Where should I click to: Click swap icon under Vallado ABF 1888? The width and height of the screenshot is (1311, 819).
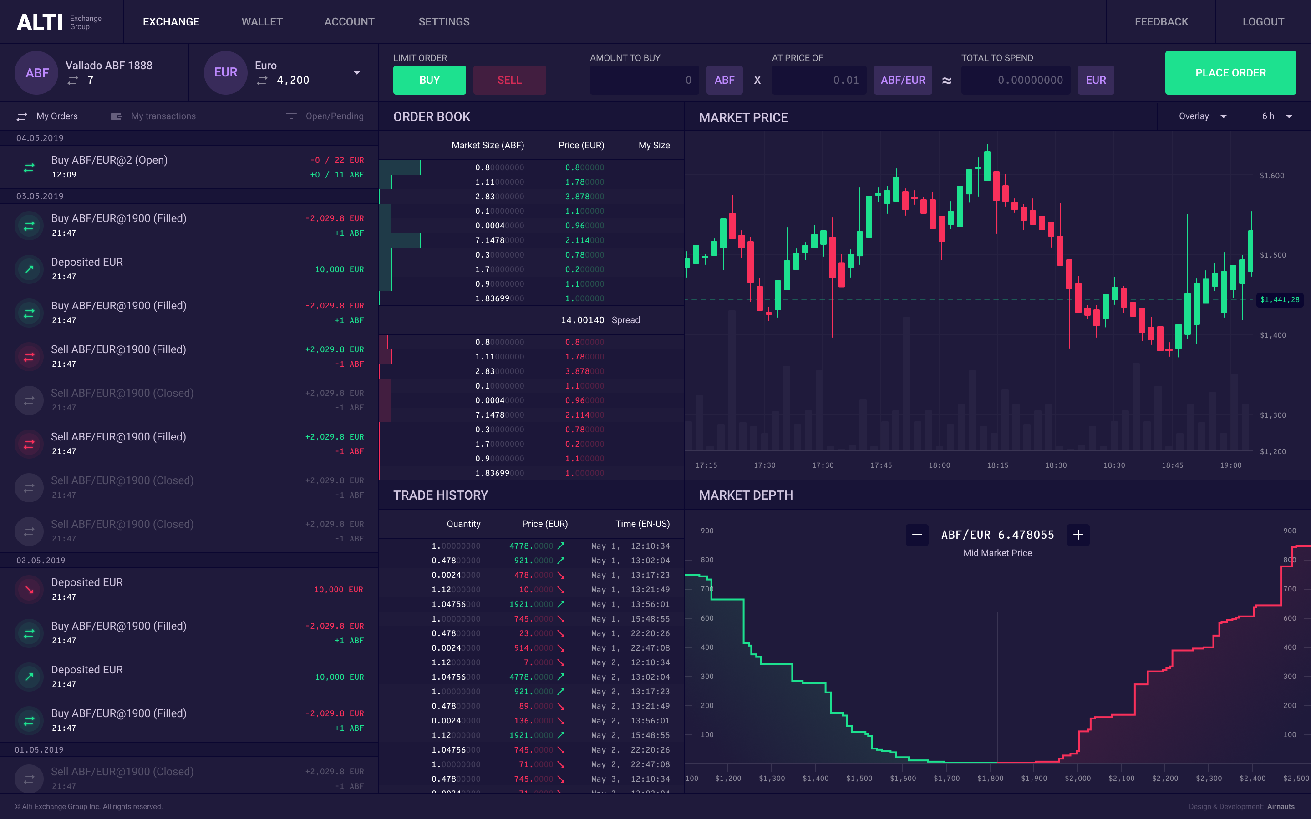click(x=72, y=80)
